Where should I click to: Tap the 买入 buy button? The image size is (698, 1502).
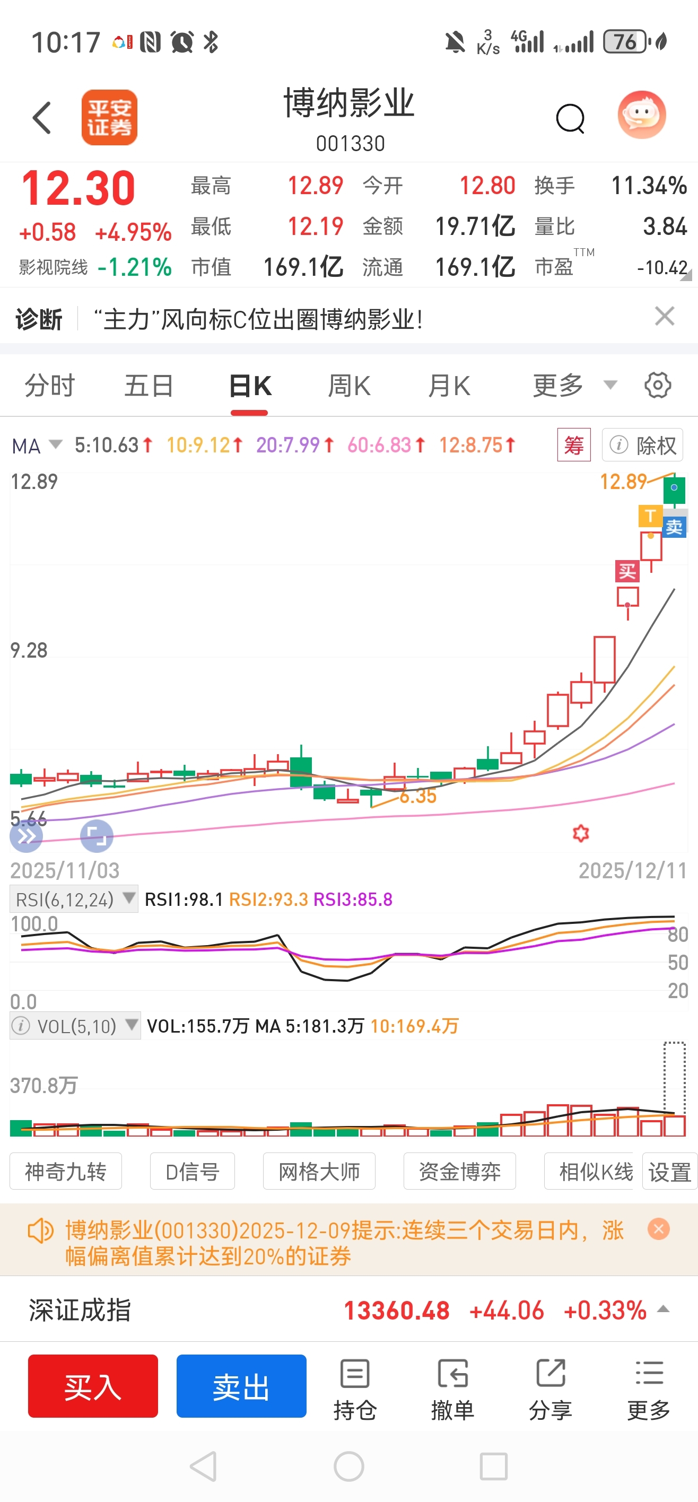pos(93,1386)
